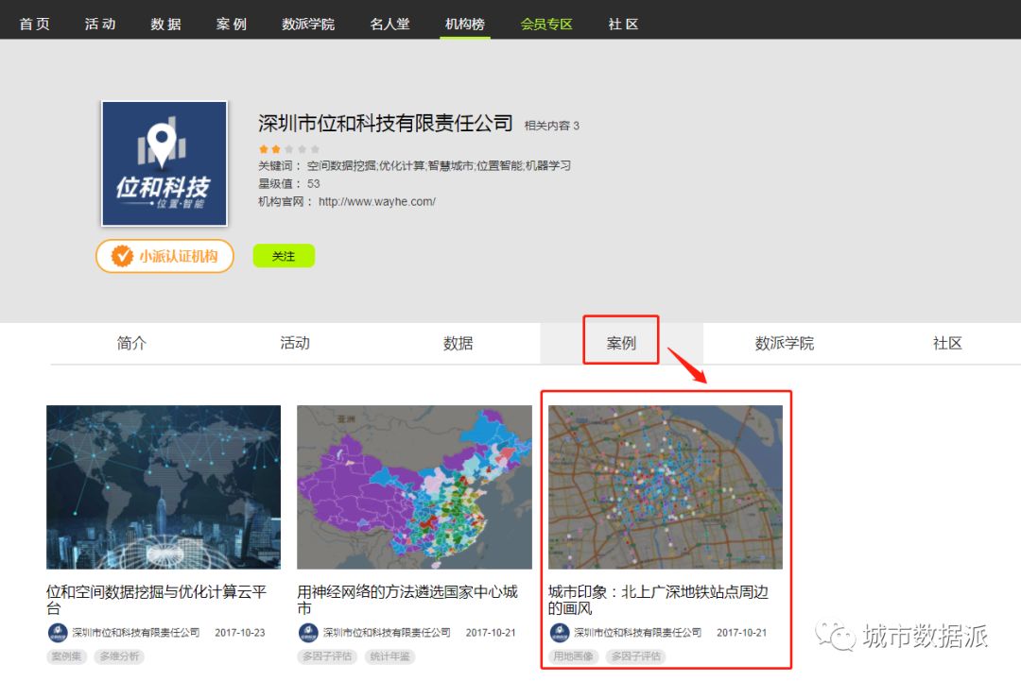Click author avatar on 用神经网络 card
Viewport: 1021px width, 681px height.
[308, 632]
